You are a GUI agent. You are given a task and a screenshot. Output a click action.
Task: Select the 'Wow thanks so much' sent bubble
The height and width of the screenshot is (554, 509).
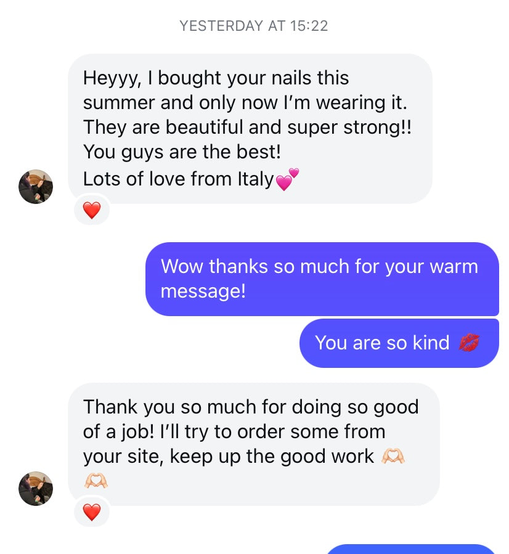tap(322, 279)
